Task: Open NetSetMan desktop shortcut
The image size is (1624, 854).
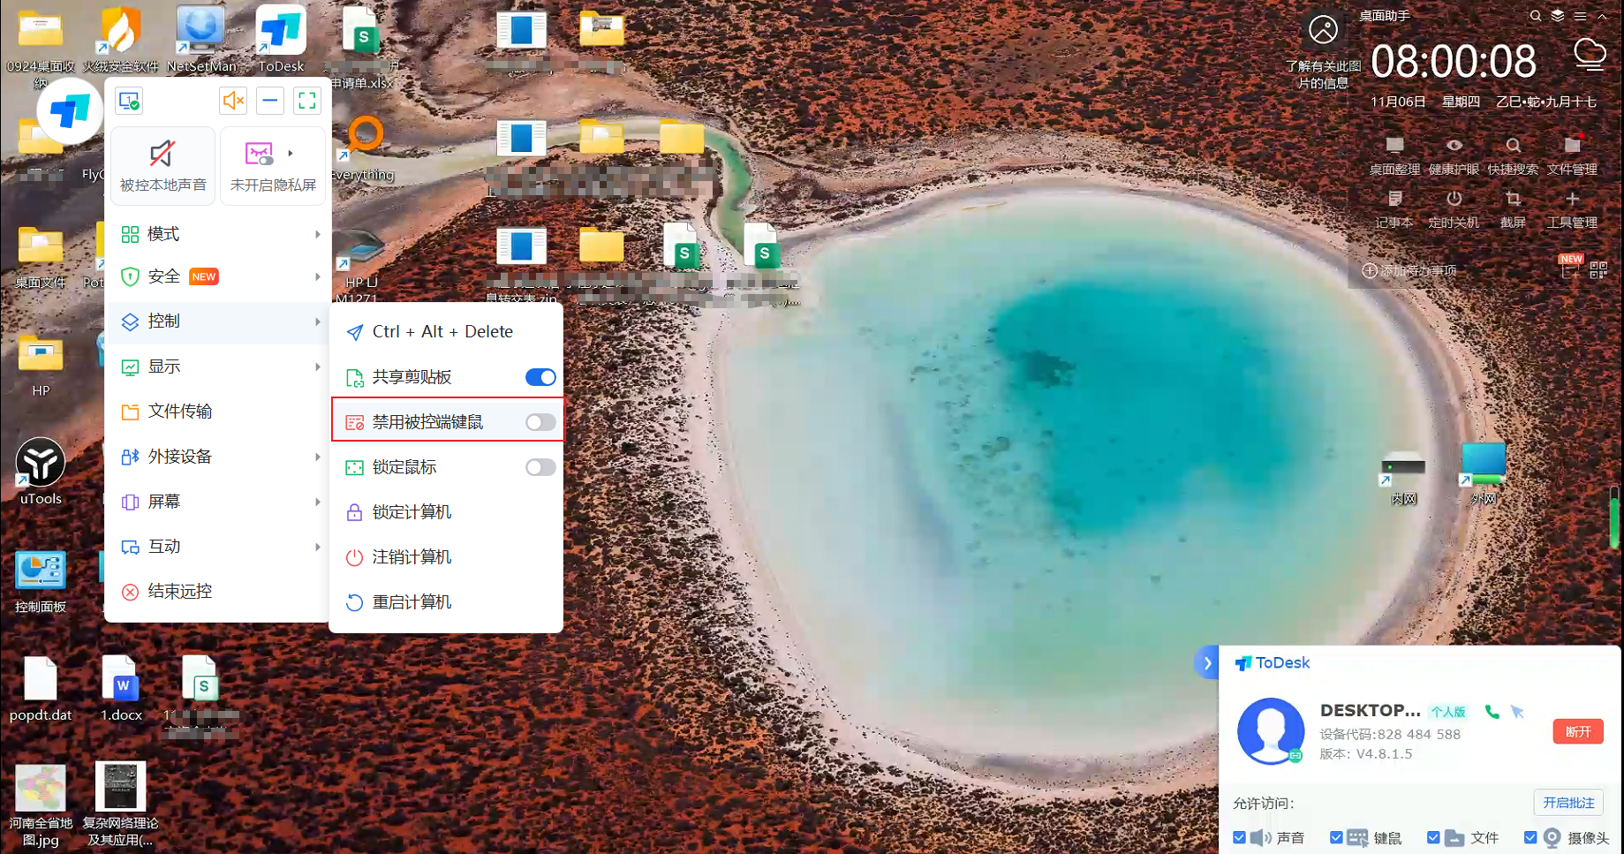Action: click(201, 39)
